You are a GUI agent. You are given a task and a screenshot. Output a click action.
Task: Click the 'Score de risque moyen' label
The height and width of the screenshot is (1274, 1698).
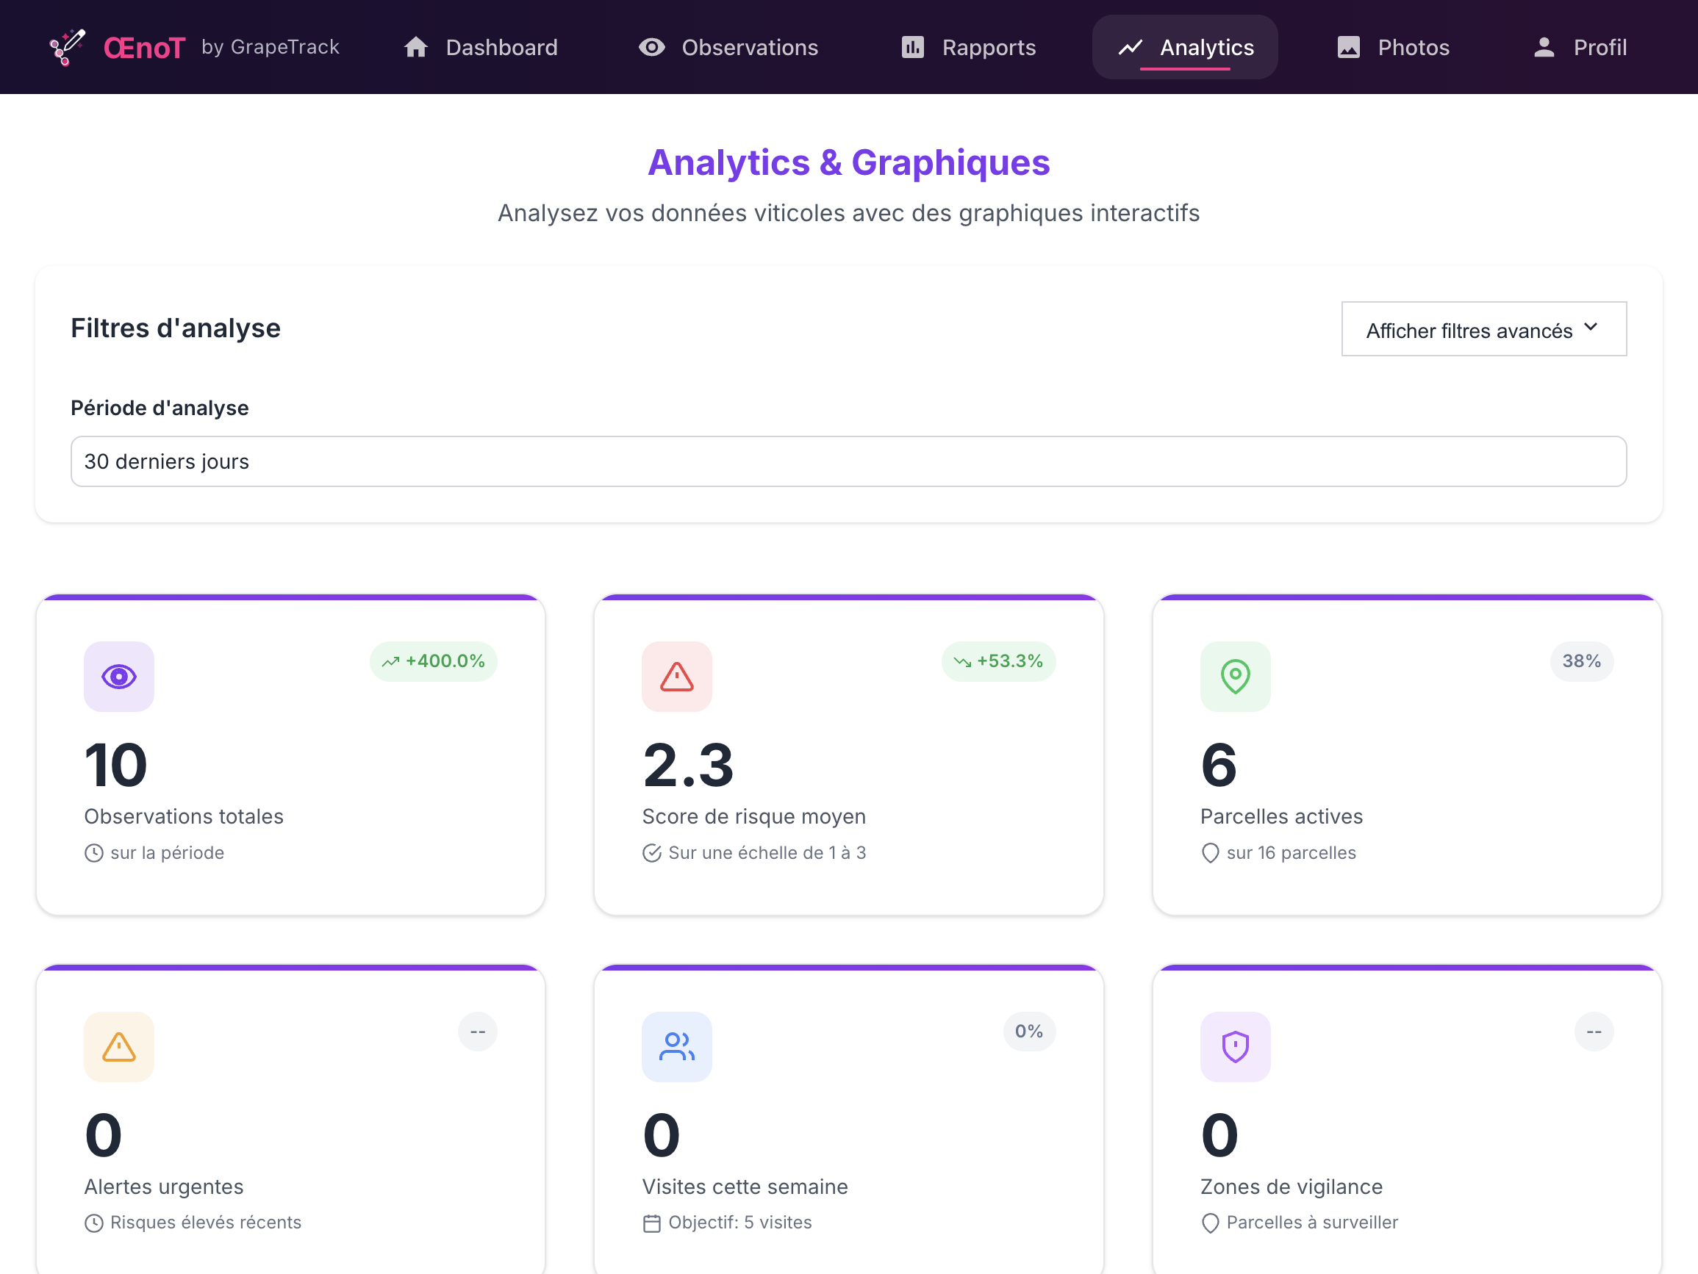click(x=754, y=816)
